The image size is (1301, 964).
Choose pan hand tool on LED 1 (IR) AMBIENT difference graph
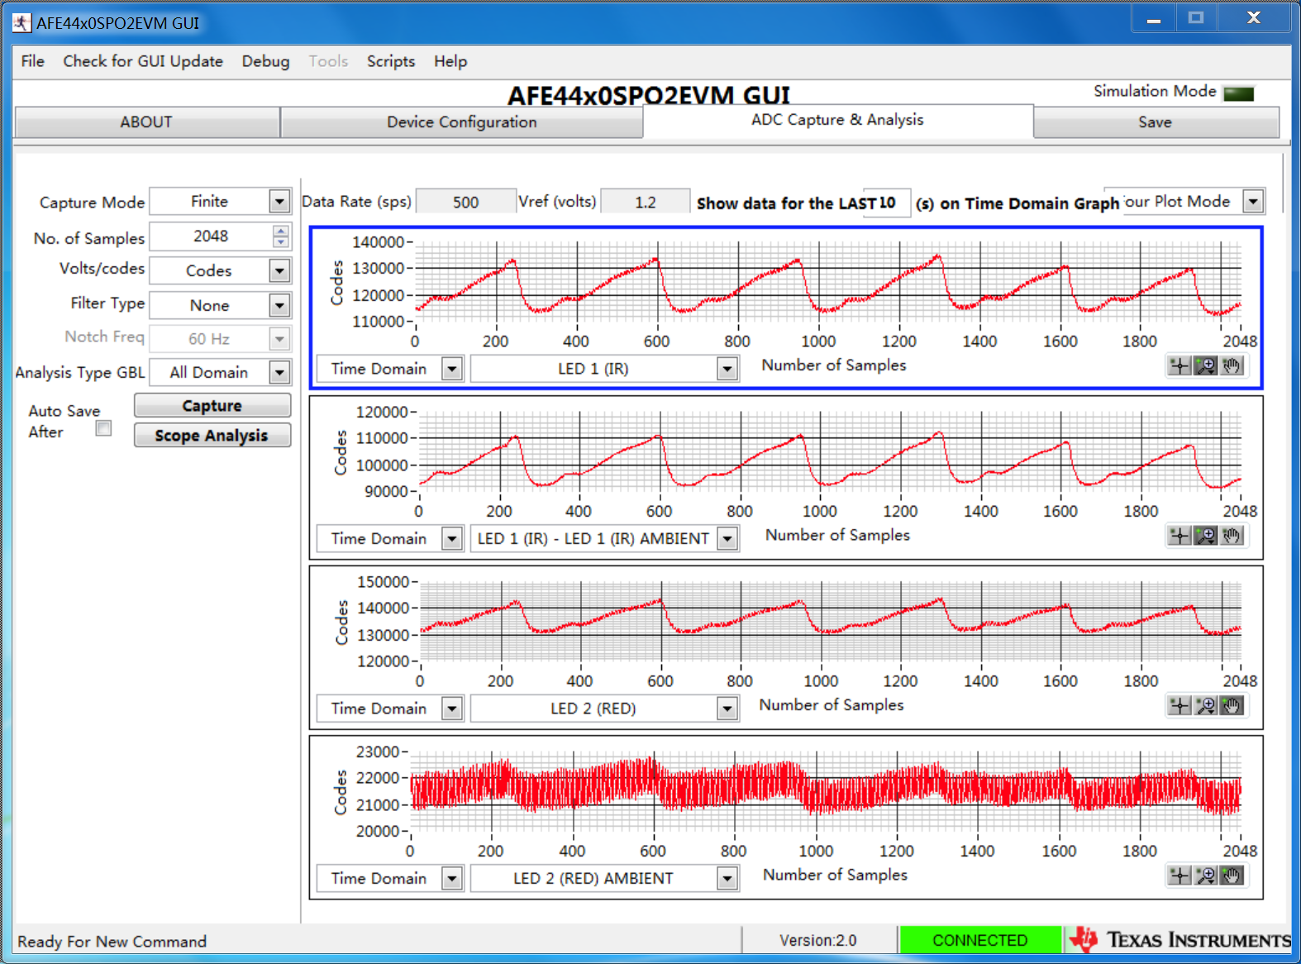[1232, 536]
